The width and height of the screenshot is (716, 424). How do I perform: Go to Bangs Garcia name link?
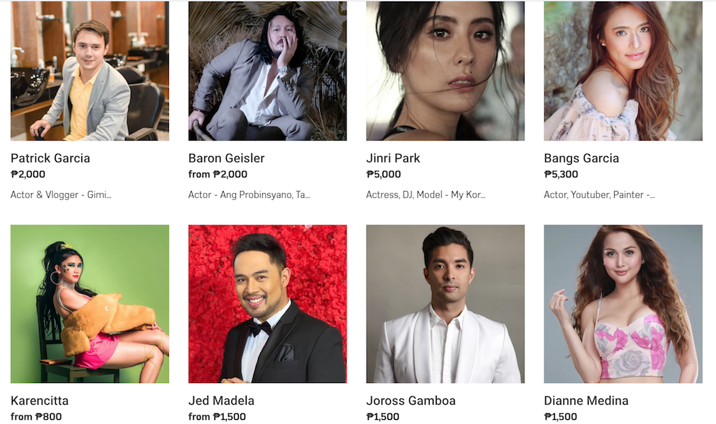581,158
